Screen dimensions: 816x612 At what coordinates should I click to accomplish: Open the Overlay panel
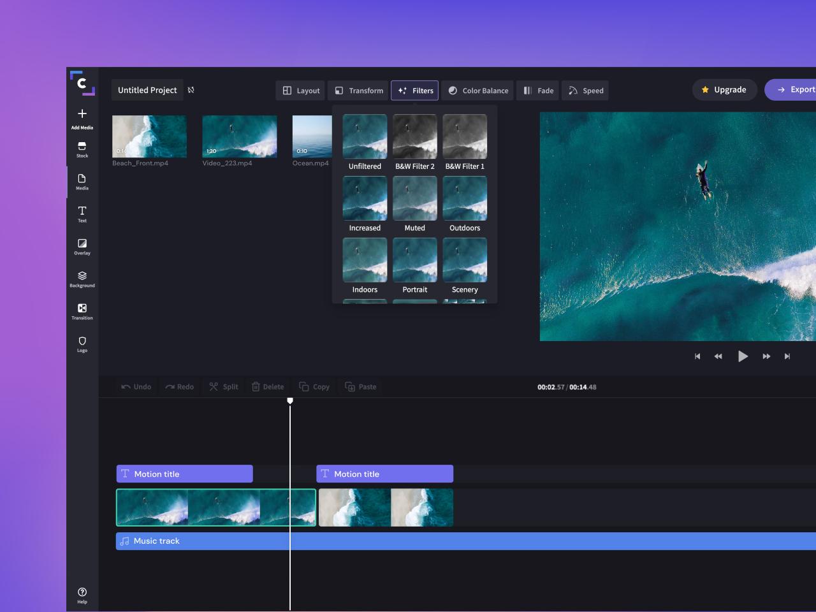tap(82, 247)
